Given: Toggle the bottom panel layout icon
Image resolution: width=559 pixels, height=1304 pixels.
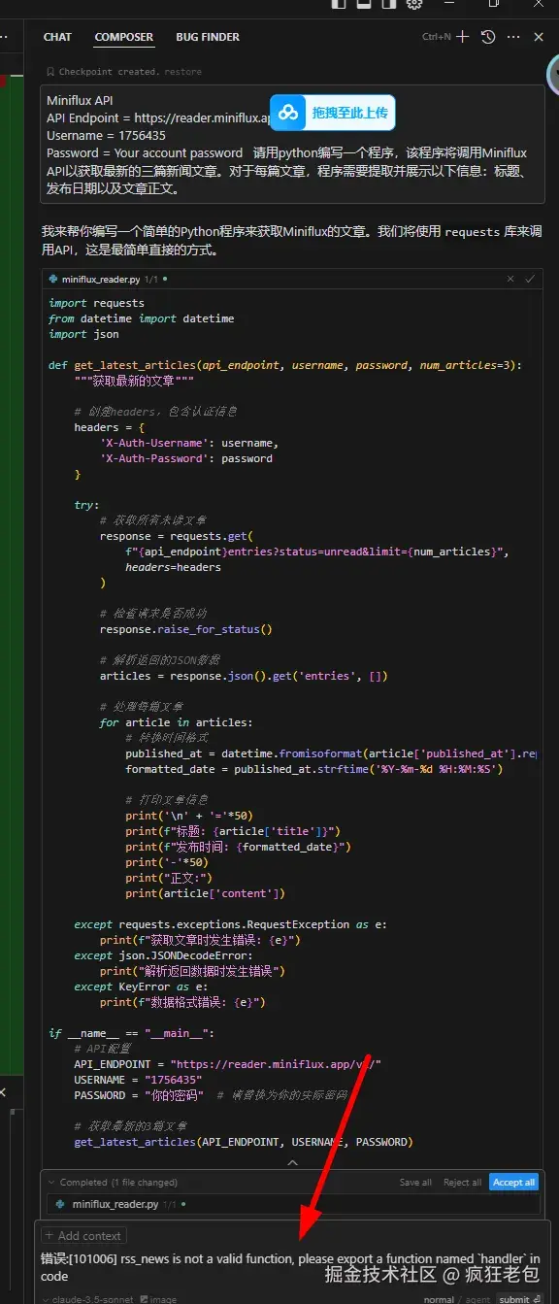Looking at the screenshot, I should point(364,4).
